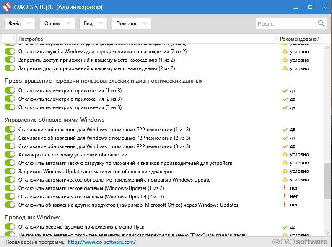The height and width of the screenshot is (247, 332).
Task: Open the Опции menu label
Action: [x=52, y=23]
